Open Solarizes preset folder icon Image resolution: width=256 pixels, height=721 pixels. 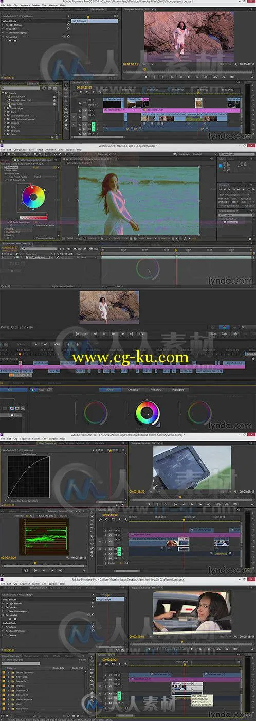coord(8,131)
